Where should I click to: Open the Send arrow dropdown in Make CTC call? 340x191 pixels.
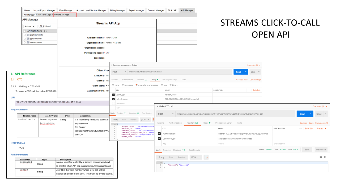coord(311,114)
